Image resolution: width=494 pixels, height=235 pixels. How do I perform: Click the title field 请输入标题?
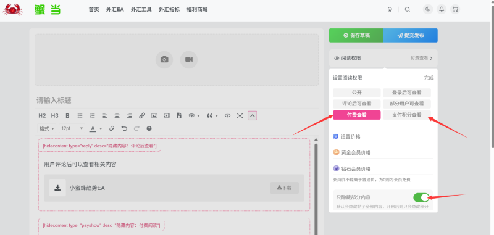177,101
